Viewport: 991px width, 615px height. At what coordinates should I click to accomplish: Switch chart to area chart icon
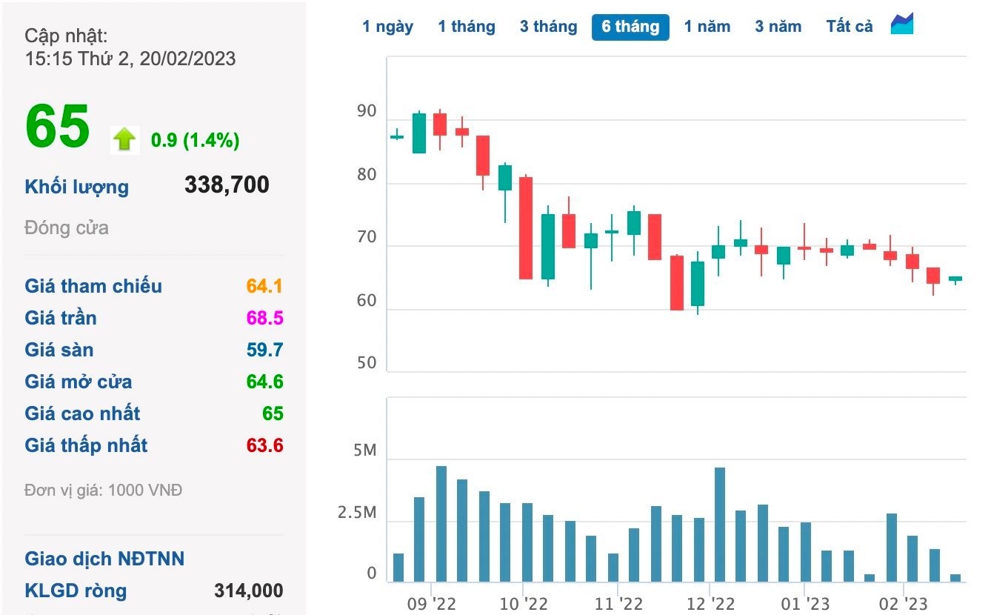902,24
